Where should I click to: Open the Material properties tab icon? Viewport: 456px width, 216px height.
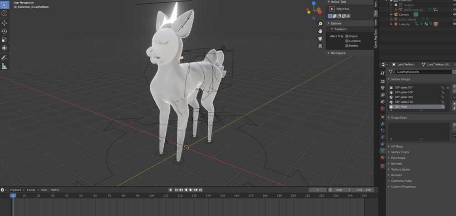(x=382, y=157)
